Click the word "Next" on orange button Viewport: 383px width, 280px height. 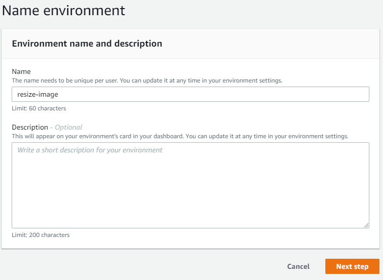[344, 266]
